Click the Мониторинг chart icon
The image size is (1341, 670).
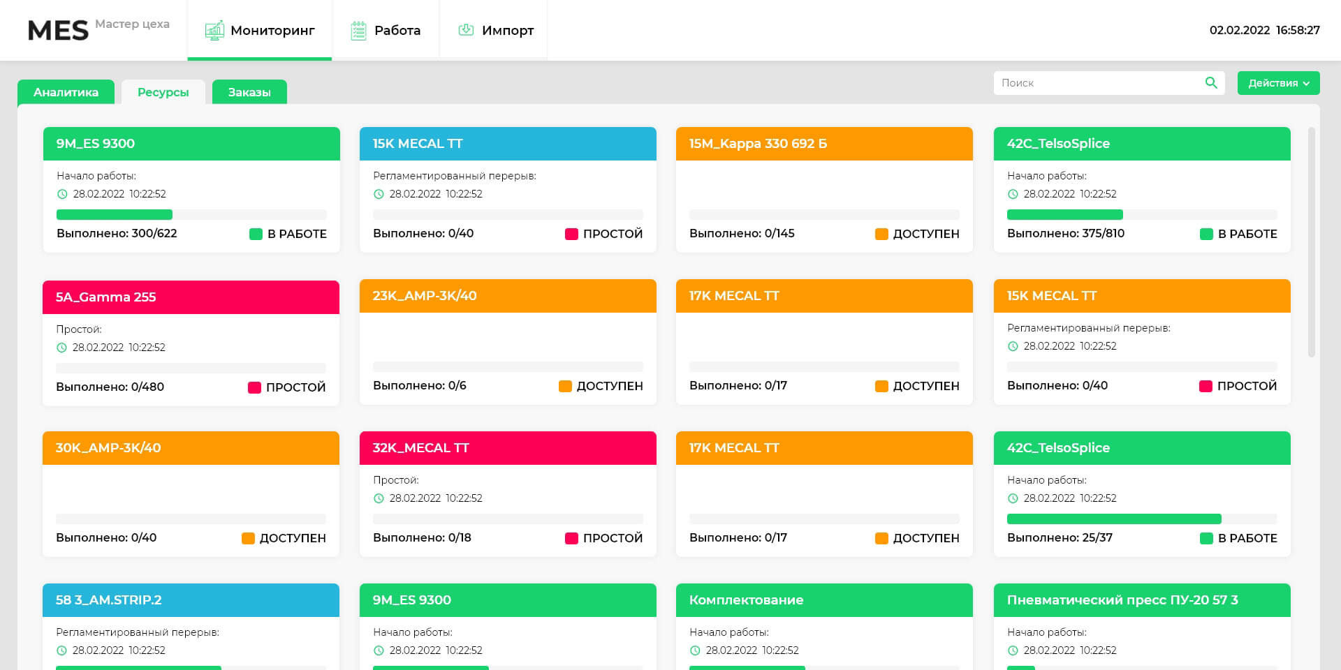tap(214, 31)
